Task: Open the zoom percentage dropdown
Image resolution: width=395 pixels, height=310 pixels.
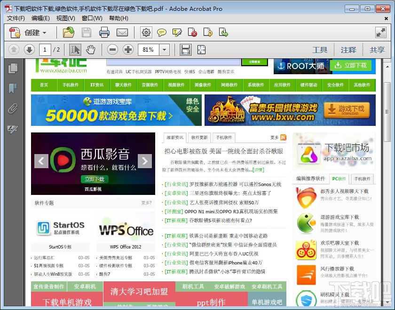Action: pos(164,49)
